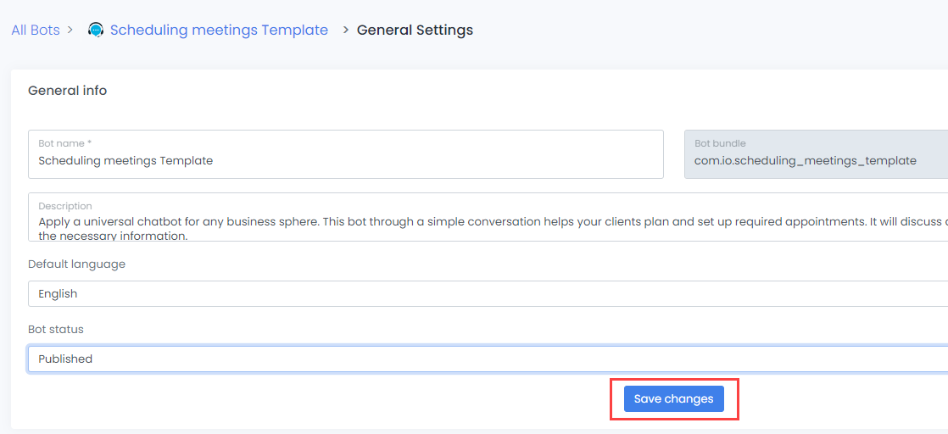The height and width of the screenshot is (434, 948).
Task: Click the small Description label
Action: pos(65,206)
